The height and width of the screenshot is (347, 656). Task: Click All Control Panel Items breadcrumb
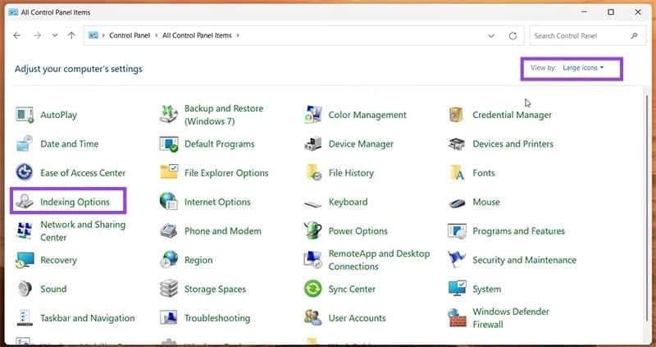(197, 35)
